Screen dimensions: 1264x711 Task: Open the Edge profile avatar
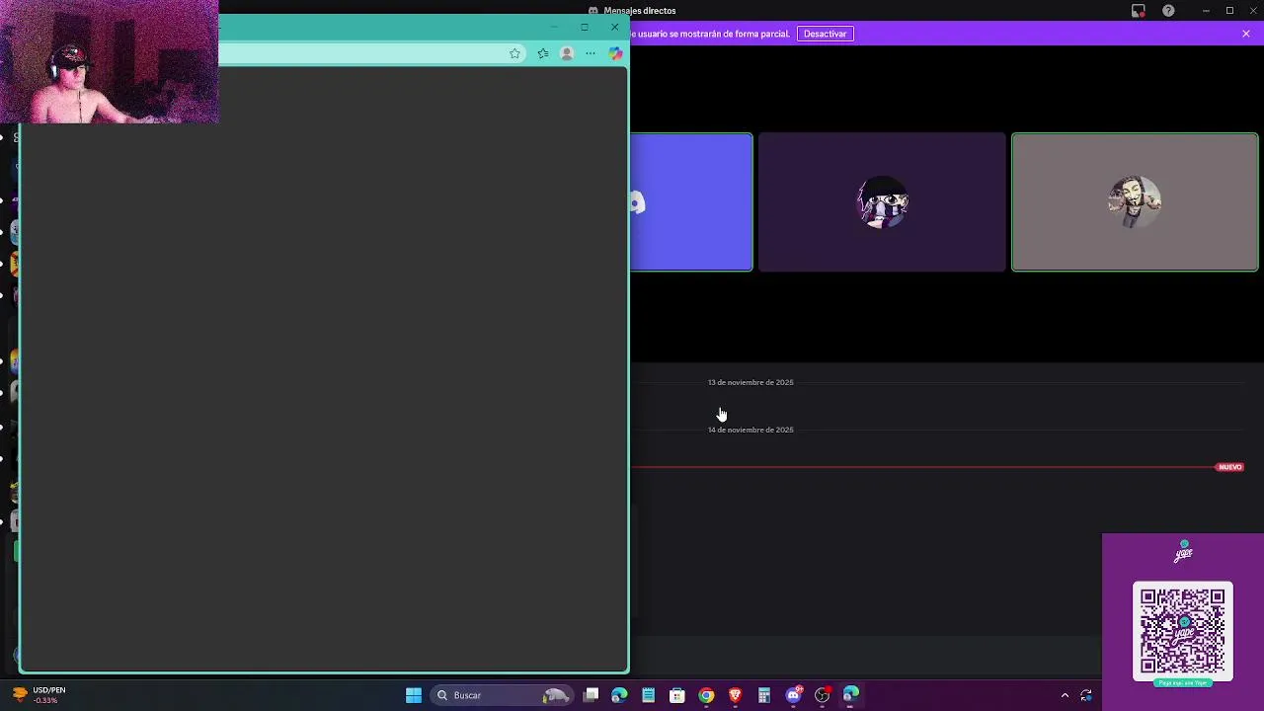[567, 53]
